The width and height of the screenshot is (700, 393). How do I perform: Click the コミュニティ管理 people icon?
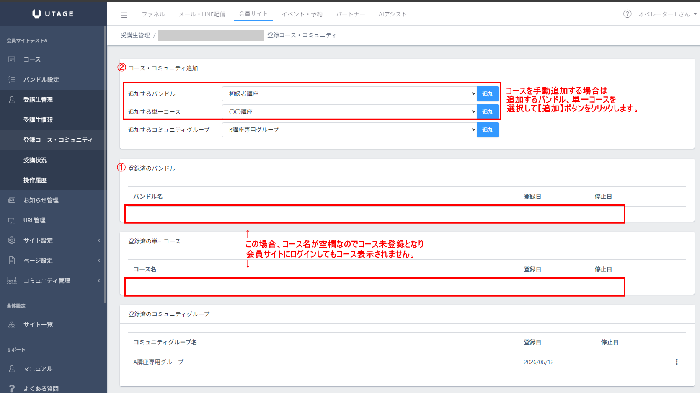[x=12, y=281]
